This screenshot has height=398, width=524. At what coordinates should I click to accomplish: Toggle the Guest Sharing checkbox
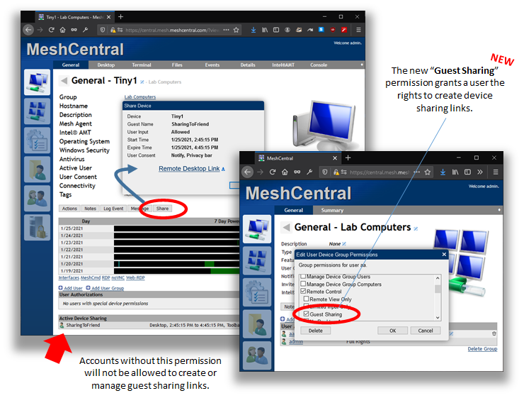(306, 314)
